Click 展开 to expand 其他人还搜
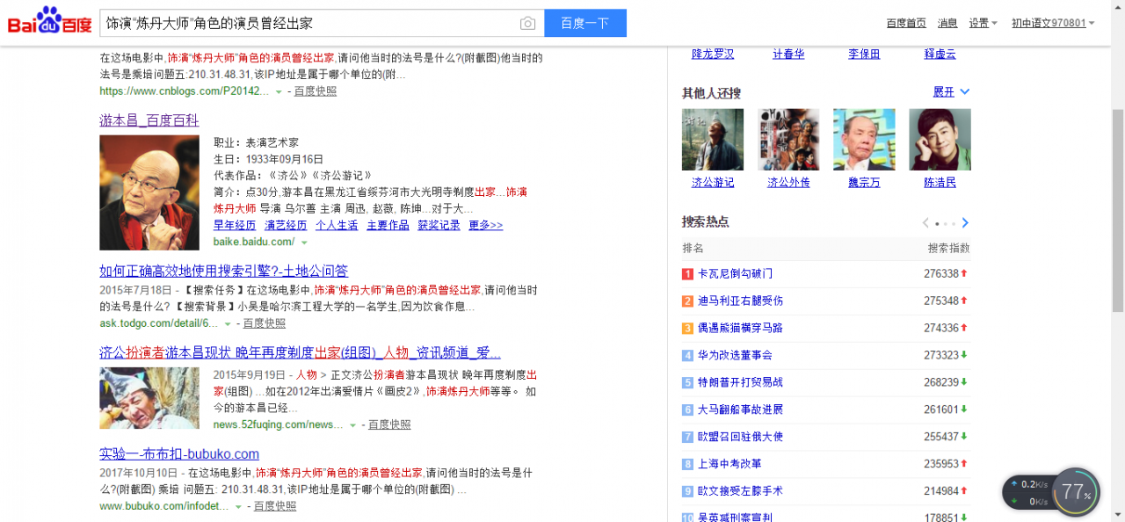The height and width of the screenshot is (522, 1125). (951, 91)
